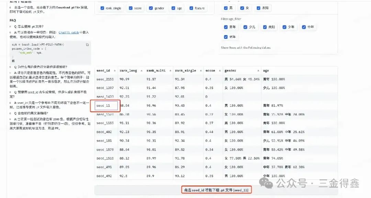The height and width of the screenshot is (198, 371).
Task: Disable the 中年 age filter
Action: click(x=304, y=27)
